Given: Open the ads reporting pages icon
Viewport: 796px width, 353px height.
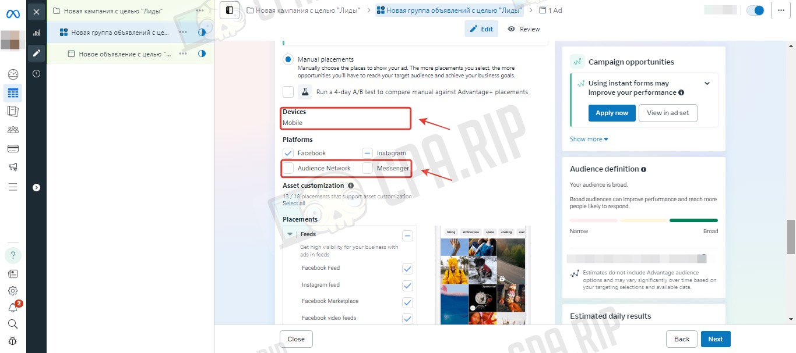Looking at the screenshot, I should pyautogui.click(x=13, y=111).
